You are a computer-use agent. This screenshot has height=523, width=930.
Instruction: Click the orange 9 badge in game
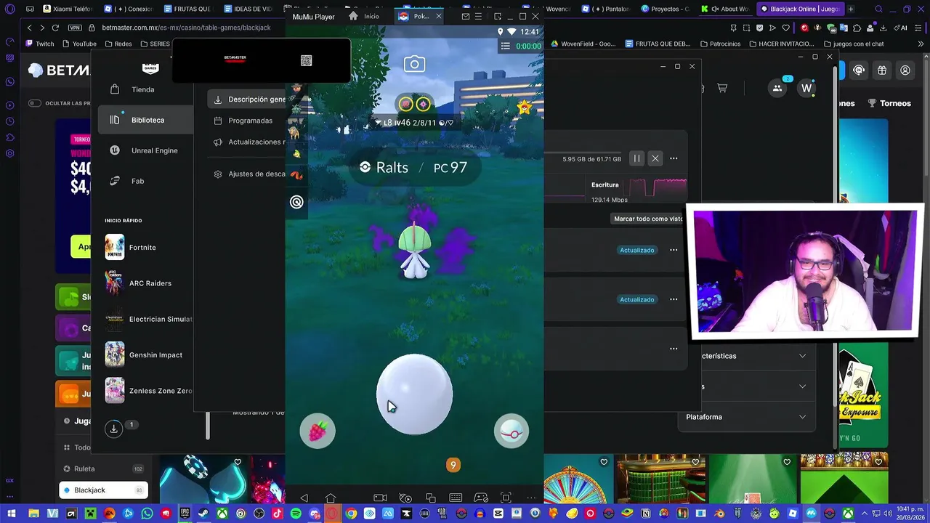point(453,465)
